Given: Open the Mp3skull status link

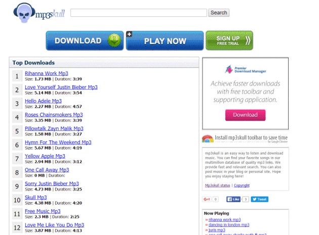Looking at the screenshot, I should [x=217, y=185].
